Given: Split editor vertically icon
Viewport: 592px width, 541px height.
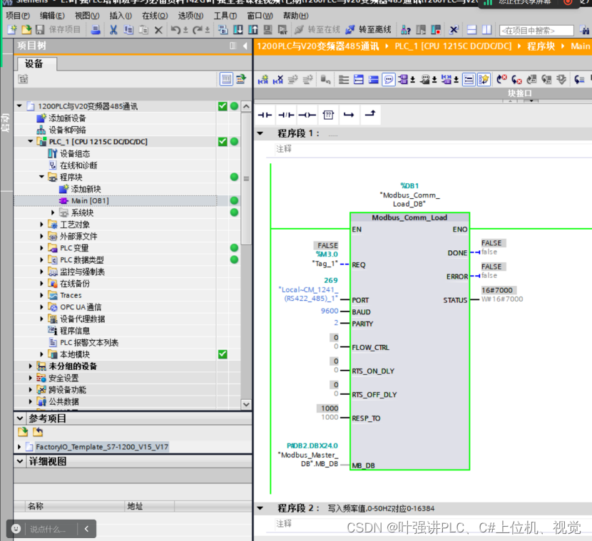Looking at the screenshot, I should 487,30.
